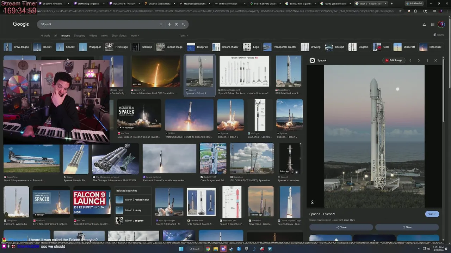Open FALCON 9 LAUNCH ISS RESUPPLY thumbnail

click(92, 202)
